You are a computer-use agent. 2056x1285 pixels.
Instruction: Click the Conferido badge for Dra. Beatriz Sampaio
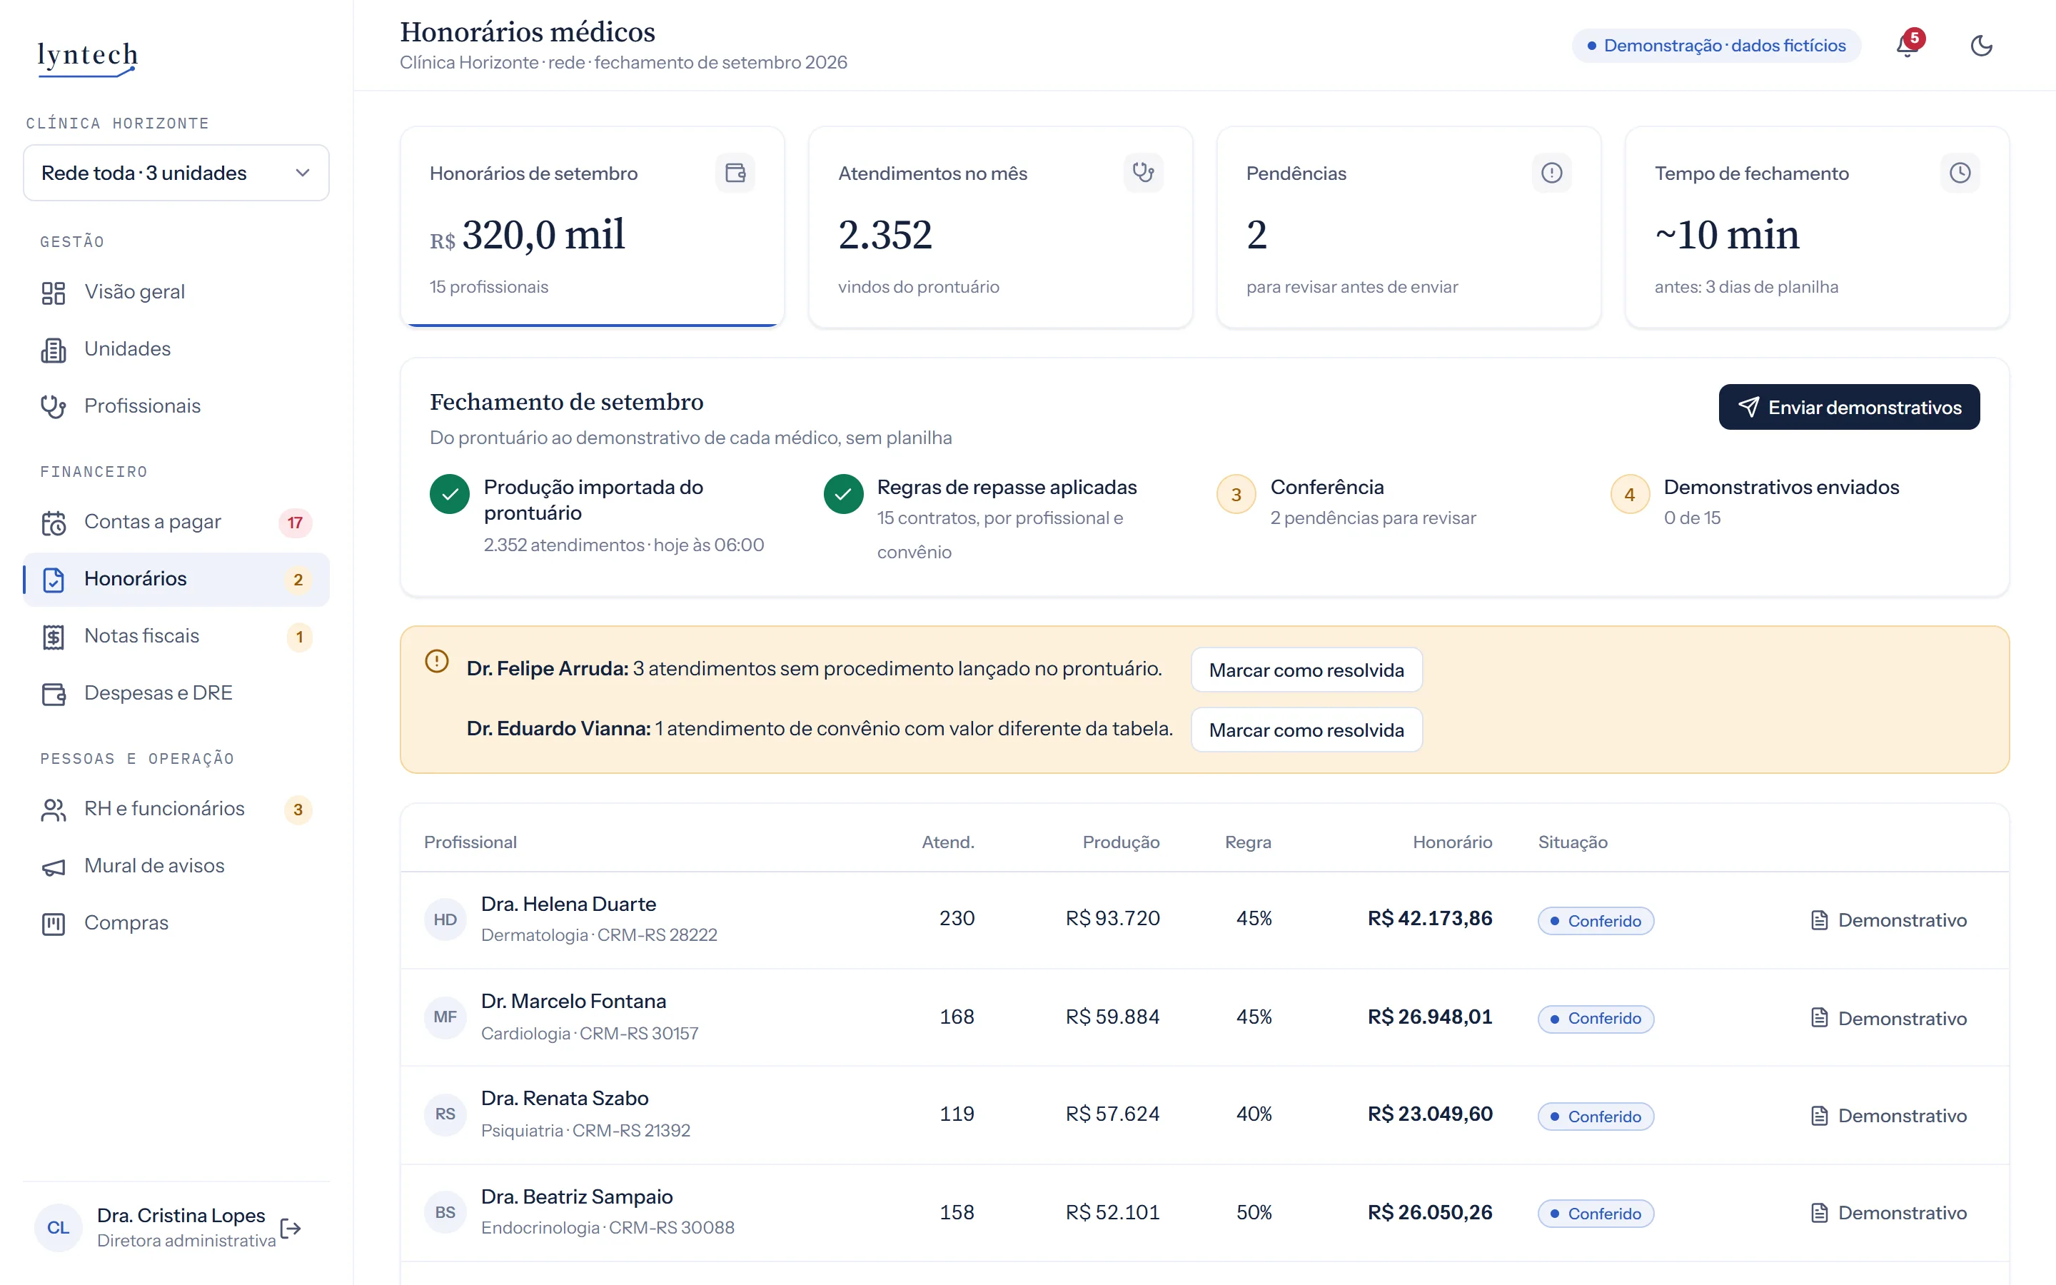pos(1596,1214)
